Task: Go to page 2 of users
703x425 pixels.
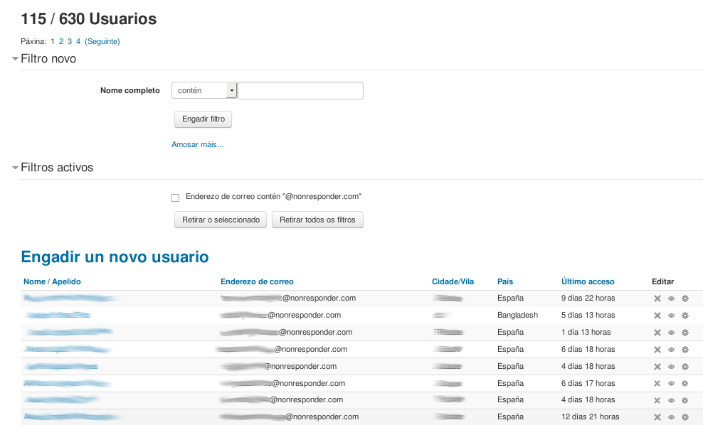Action: (61, 42)
